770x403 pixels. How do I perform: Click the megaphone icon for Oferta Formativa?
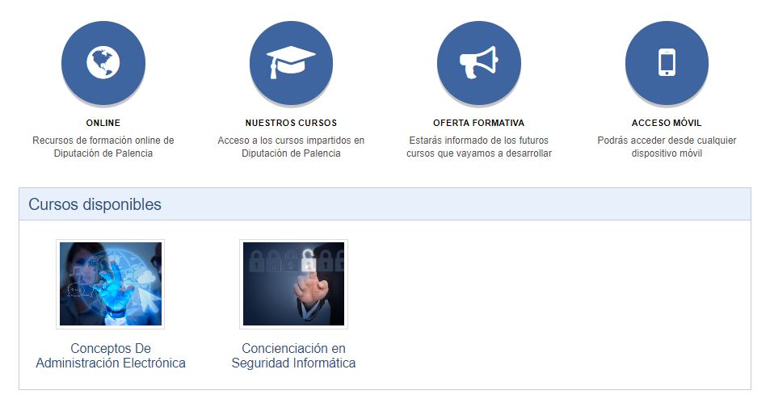coord(479,63)
